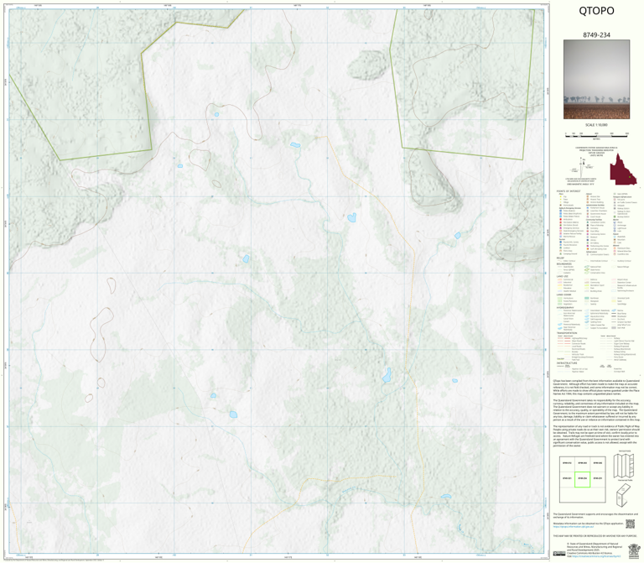Select the sheet number 8749-234 heading

pos(596,35)
